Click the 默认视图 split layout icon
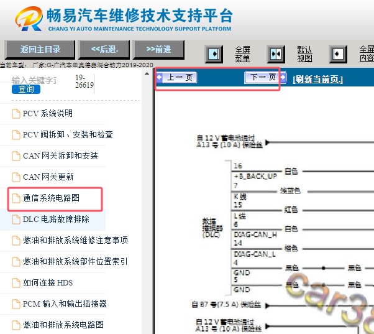 [276, 54]
